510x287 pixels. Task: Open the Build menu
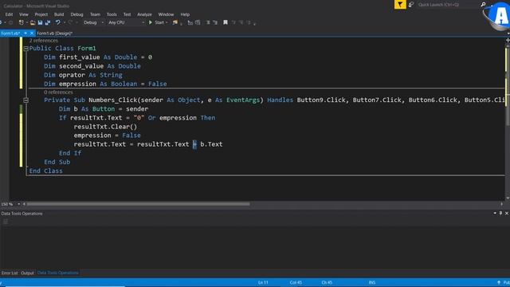pos(59,14)
